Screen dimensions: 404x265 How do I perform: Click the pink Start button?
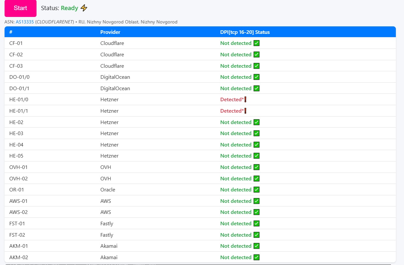pos(21,8)
